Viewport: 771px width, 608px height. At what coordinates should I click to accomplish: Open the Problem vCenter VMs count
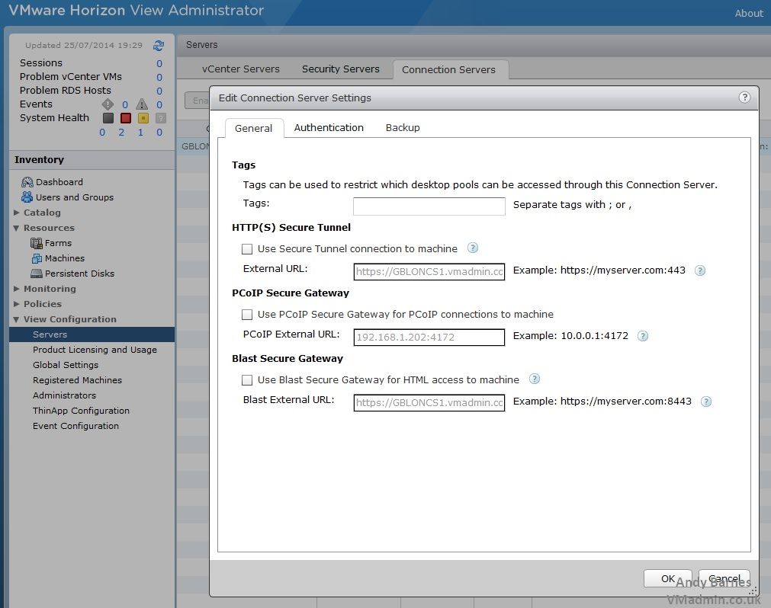point(159,77)
